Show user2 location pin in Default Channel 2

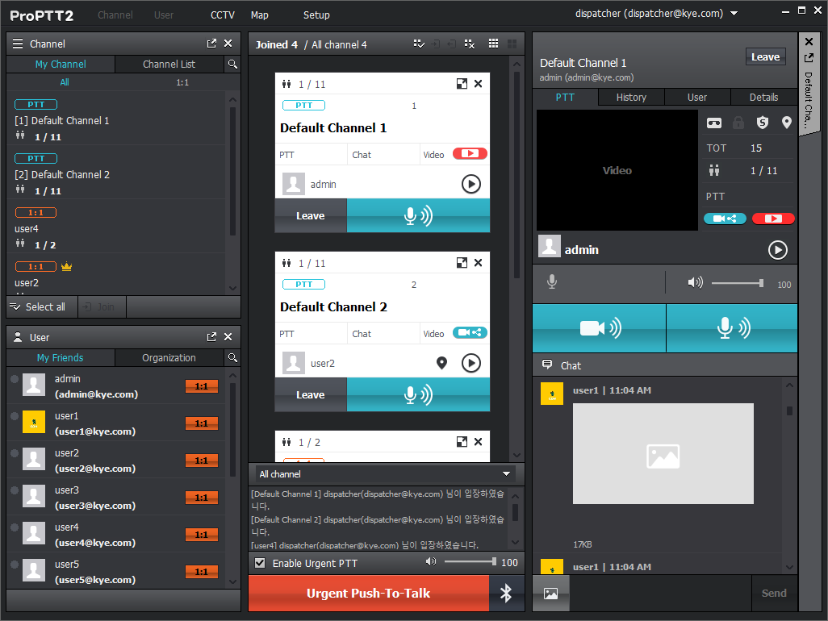pos(441,363)
